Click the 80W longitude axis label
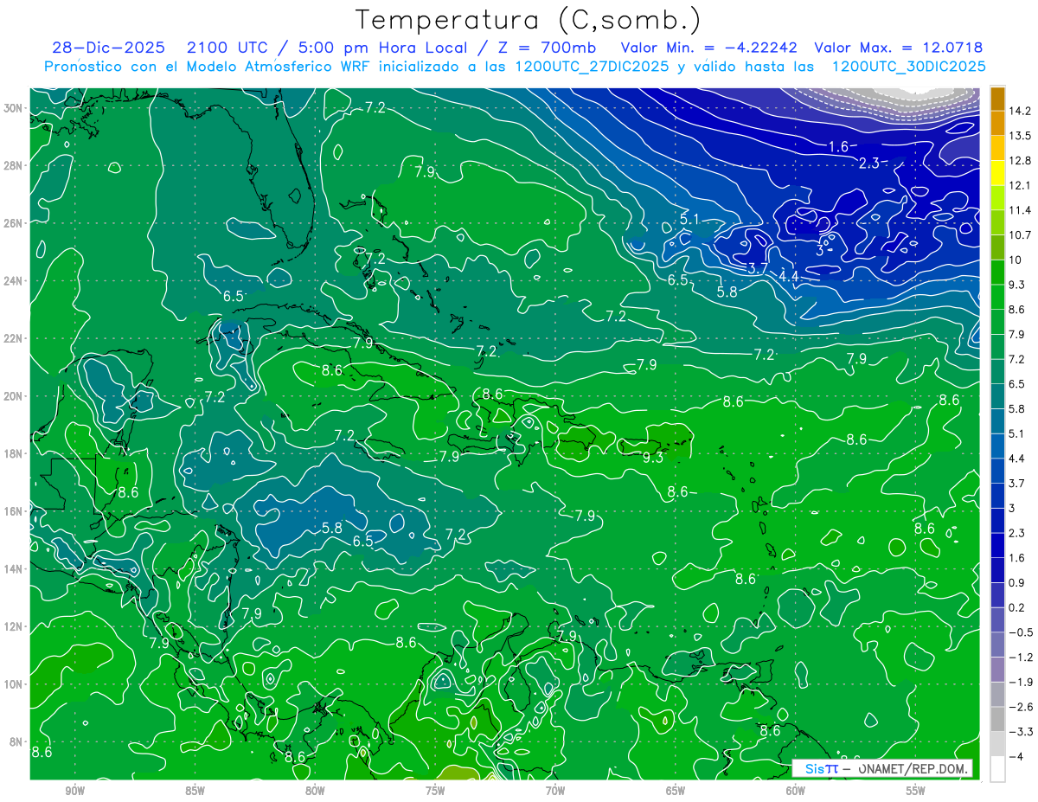The width and height of the screenshot is (1038, 802). 315,791
